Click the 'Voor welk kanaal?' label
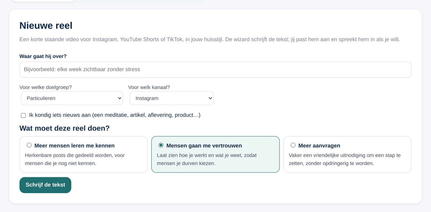The width and height of the screenshot is (431, 212). tap(149, 87)
